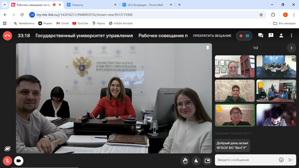299x168 pixels.
Task: Click ПРЕКРАТИТЬ ВЕЩАНИЕ to stop broadcasting
Action: [212, 36]
